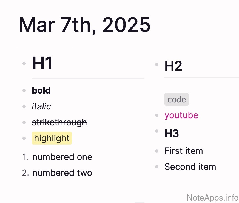Edit the numbered one list item
This screenshot has height=203, width=239.
pos(62,157)
